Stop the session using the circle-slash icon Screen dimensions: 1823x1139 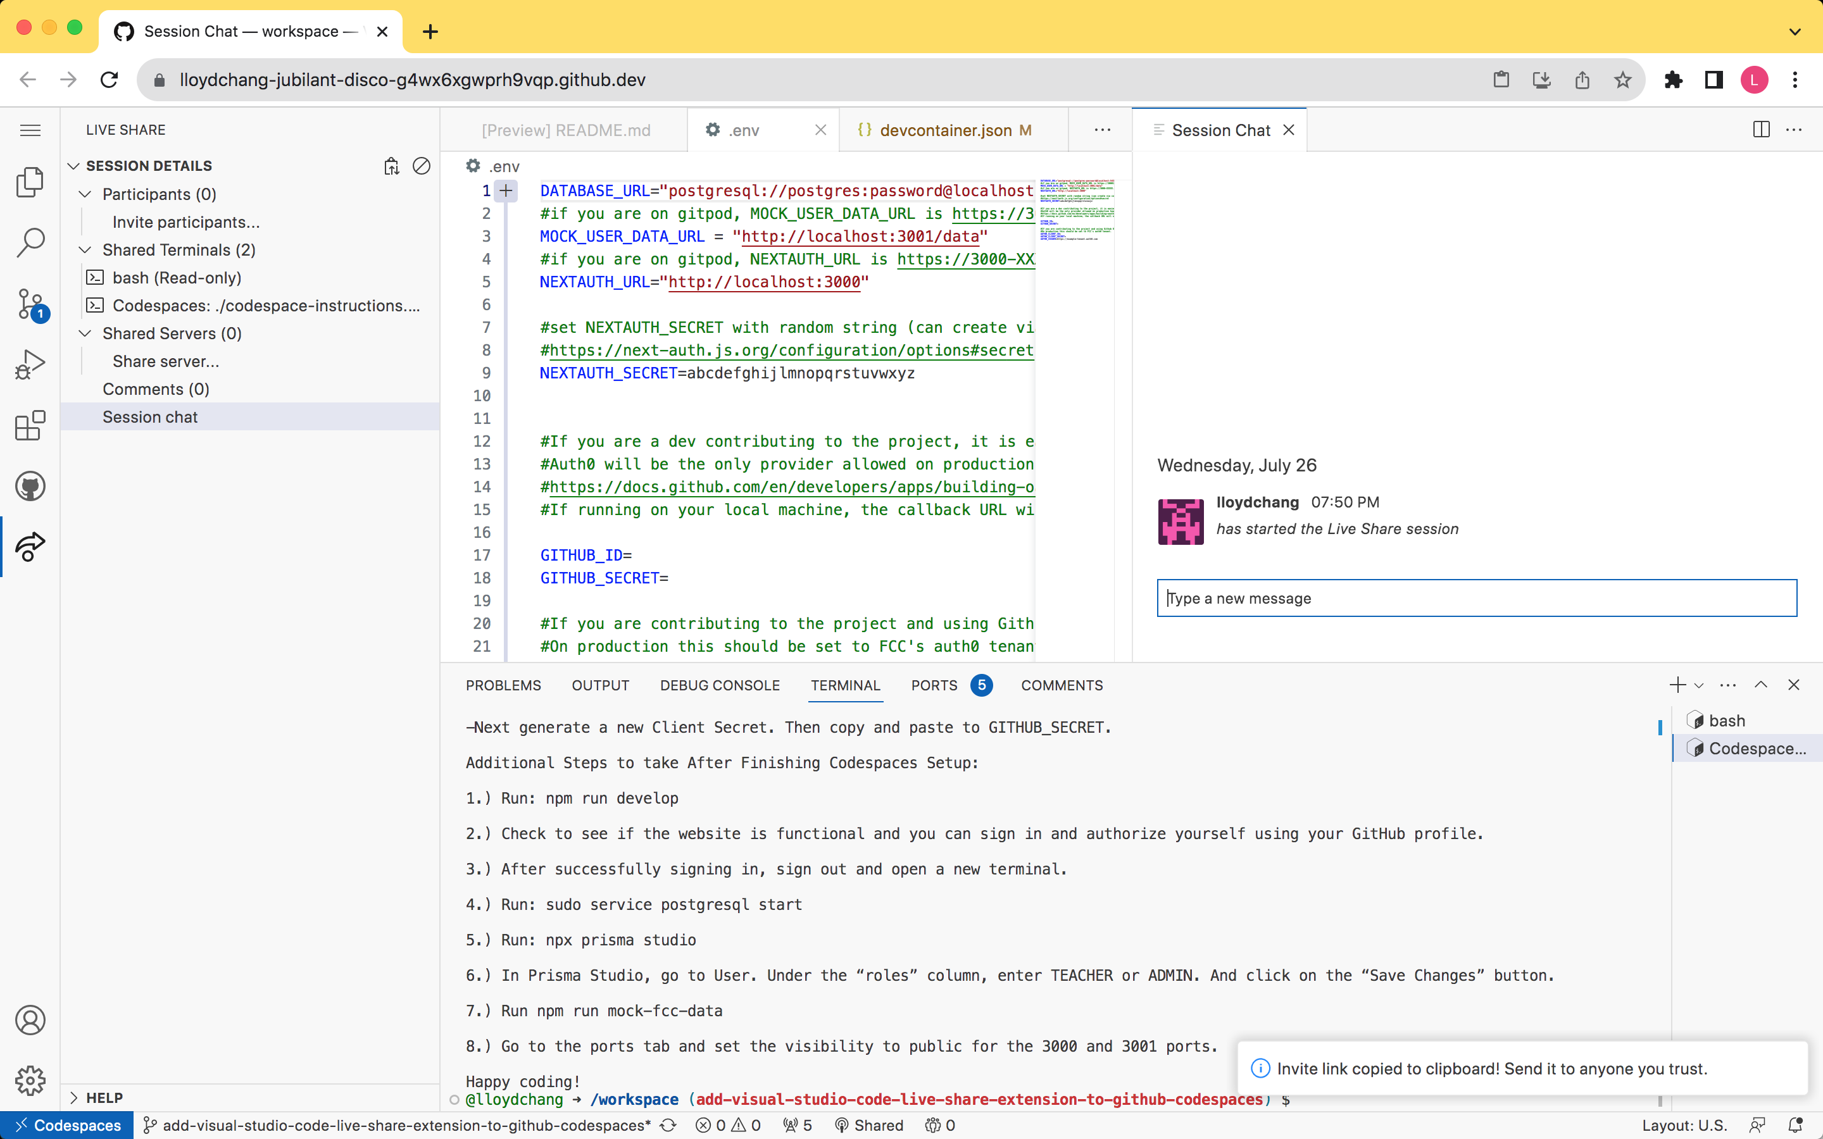pyautogui.click(x=422, y=166)
